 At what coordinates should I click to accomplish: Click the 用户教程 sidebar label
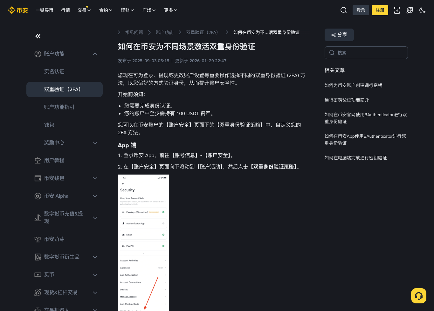tap(54, 161)
